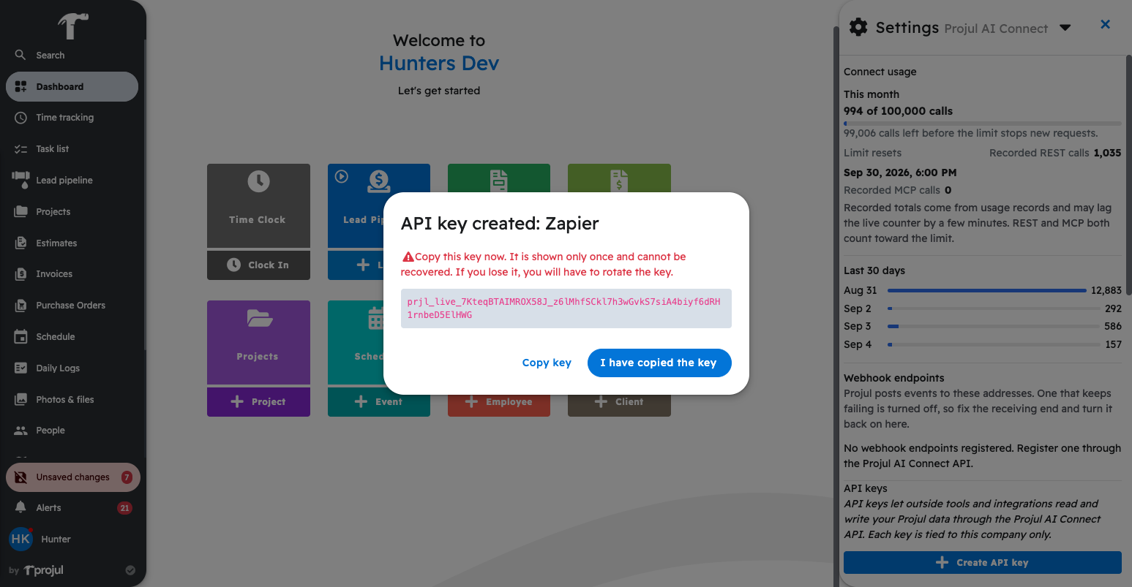This screenshot has width=1132, height=587.
Task: Click the Settings panel vertical scrollbar
Action: coord(1128,175)
